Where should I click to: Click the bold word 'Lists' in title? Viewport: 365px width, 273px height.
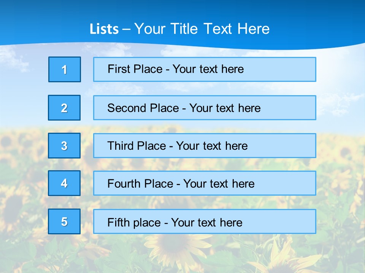tap(104, 29)
